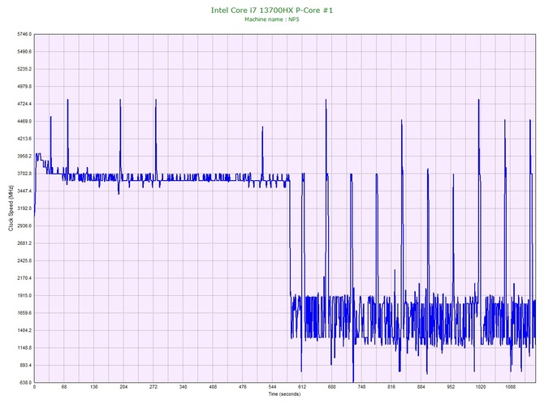Click the y-axis value 3192.0
The height and width of the screenshot is (408, 544).
pos(24,208)
